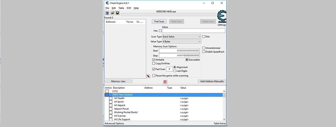Click the Inf Health <script> value
Image resolution: width=336 pixels, height=127 pixels.
(x=184, y=98)
